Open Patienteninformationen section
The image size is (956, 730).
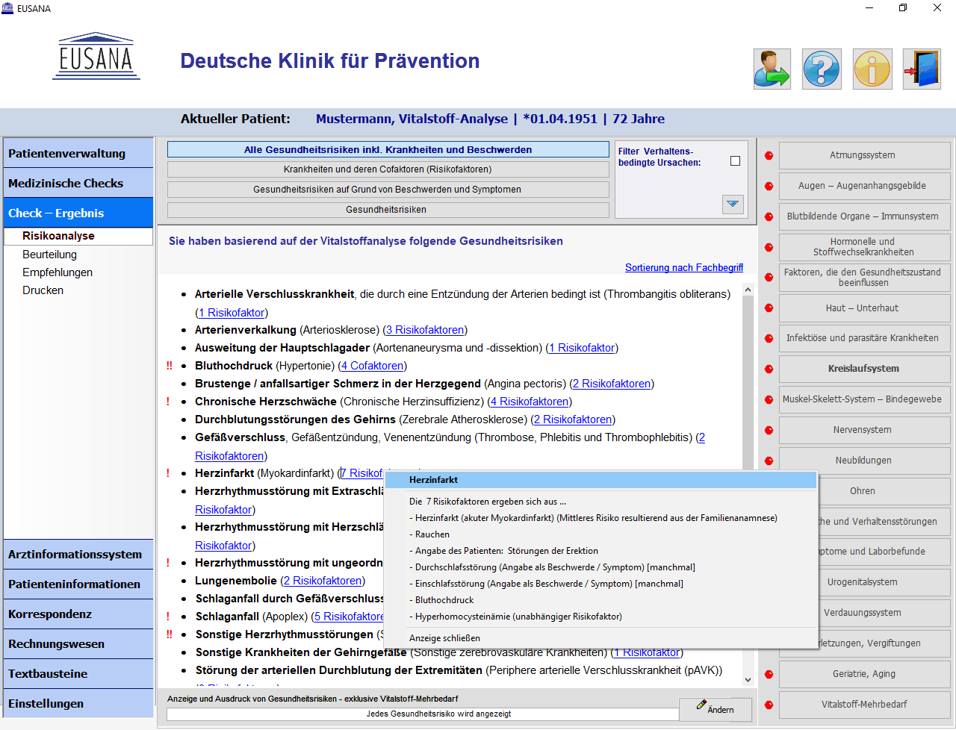tap(78, 584)
